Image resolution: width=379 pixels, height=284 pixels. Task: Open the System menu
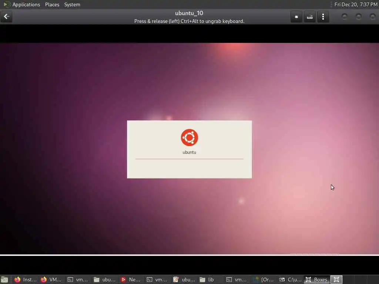tap(72, 4)
